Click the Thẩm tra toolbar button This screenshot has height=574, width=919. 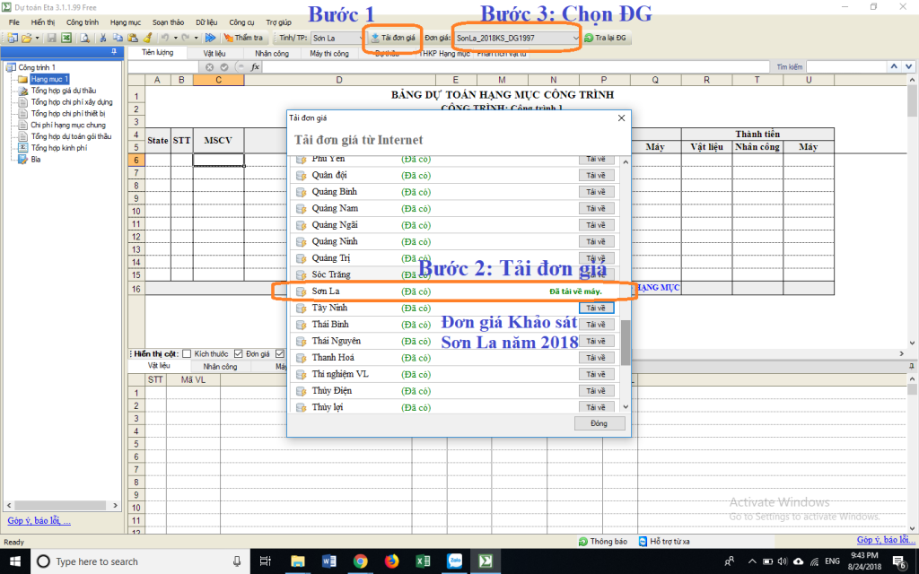coord(243,38)
